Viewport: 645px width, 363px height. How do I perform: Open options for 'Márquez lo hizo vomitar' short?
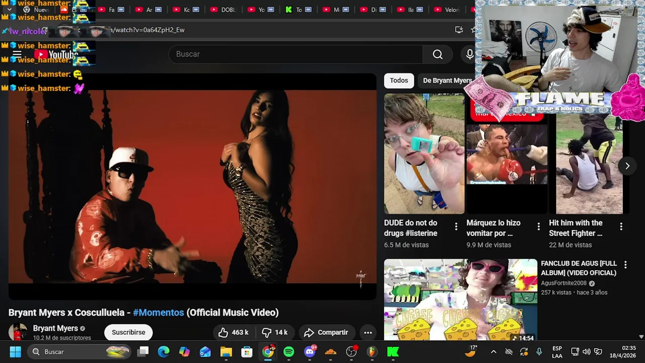coord(539,227)
